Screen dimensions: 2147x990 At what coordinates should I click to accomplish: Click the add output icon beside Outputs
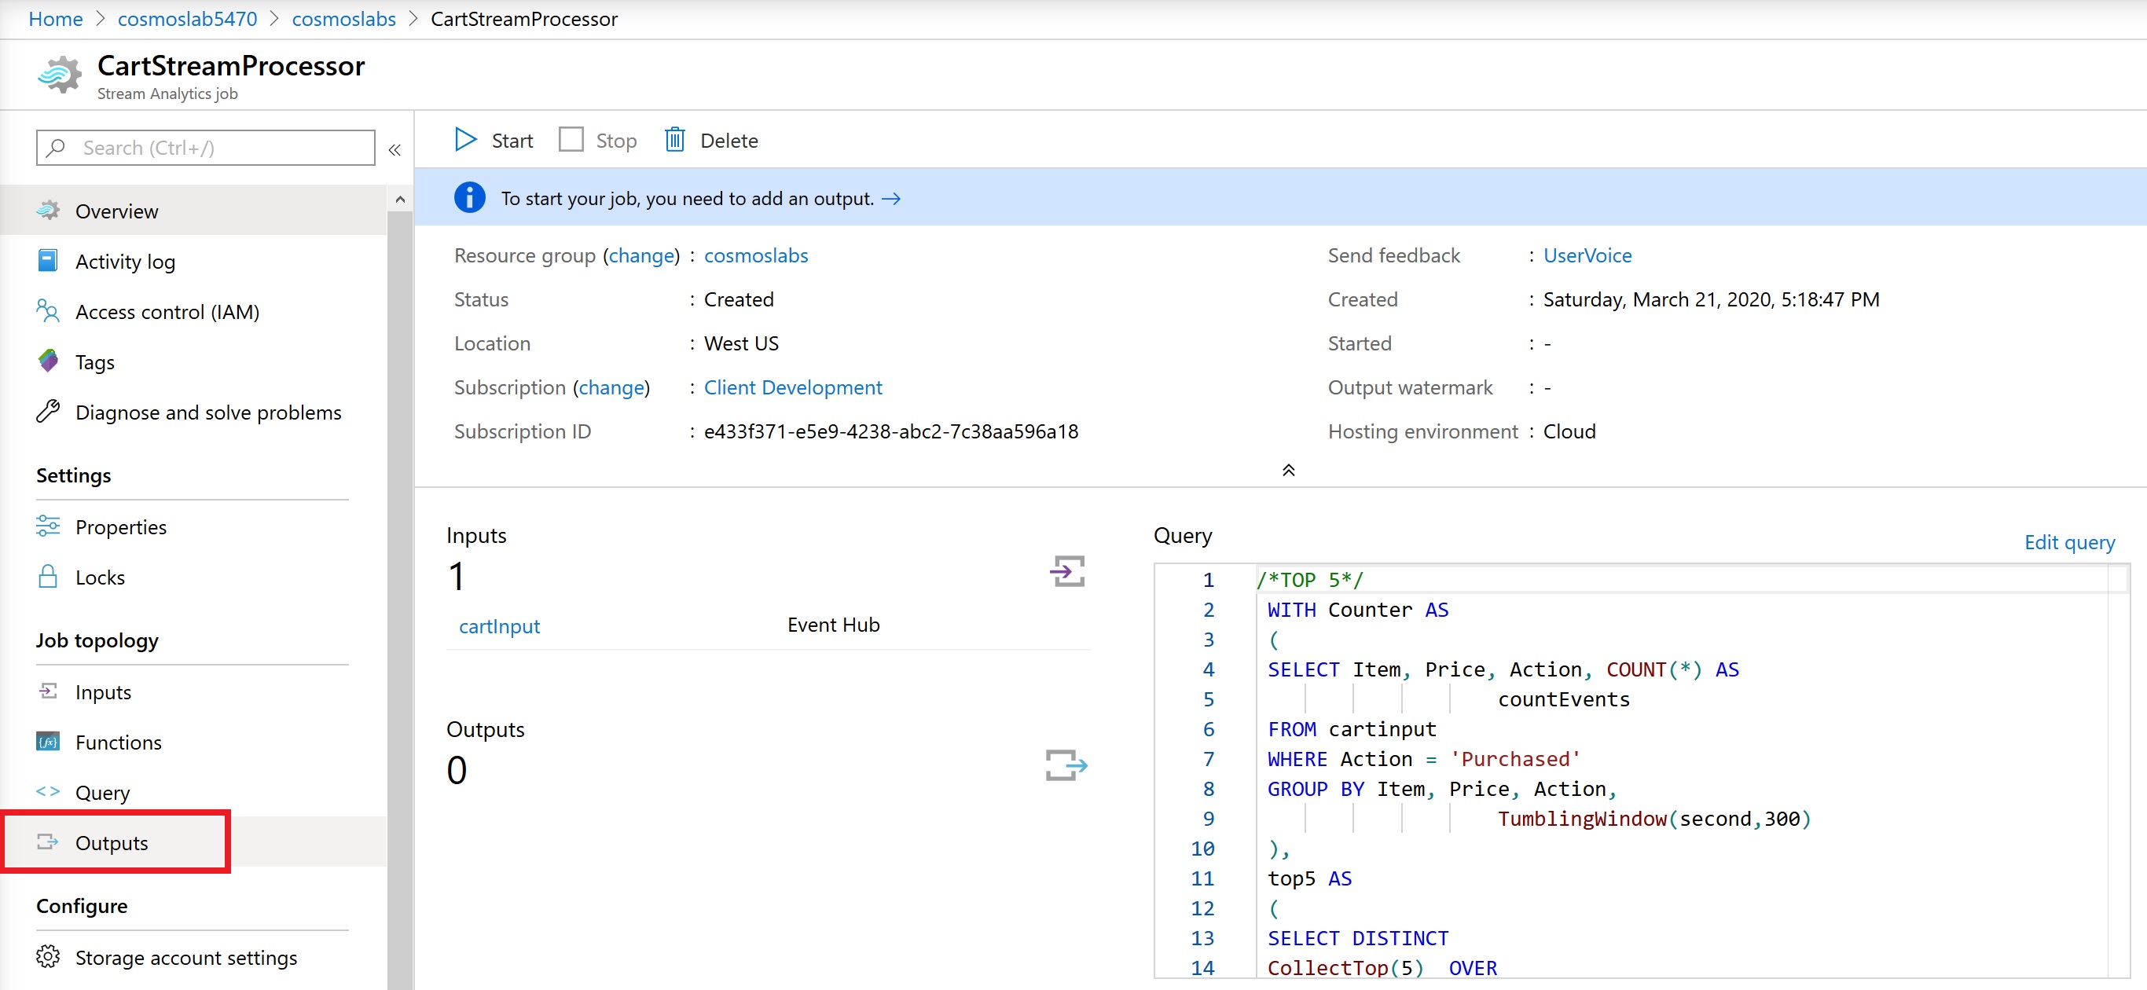1067,765
